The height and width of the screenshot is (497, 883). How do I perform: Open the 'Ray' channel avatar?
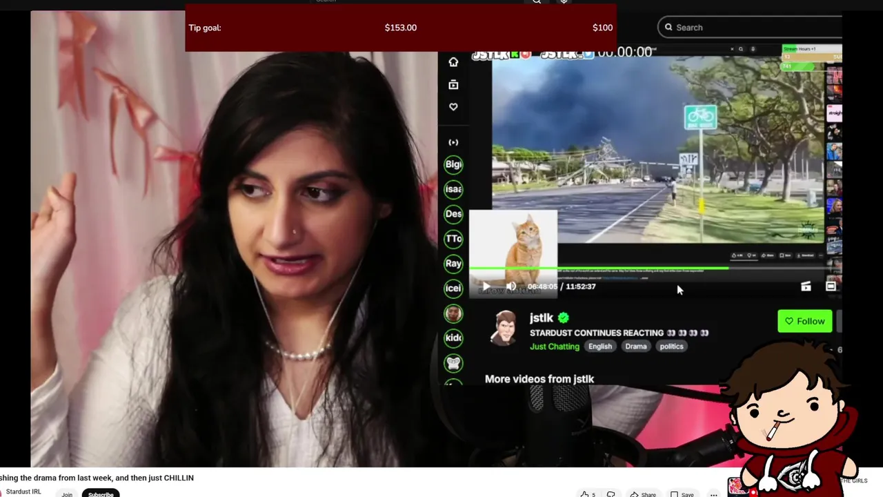pyautogui.click(x=453, y=264)
